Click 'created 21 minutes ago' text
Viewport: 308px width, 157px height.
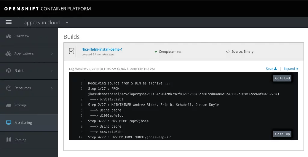(98, 54)
